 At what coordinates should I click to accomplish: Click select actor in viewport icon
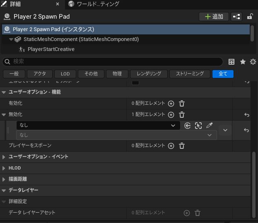pyautogui.click(x=198, y=126)
